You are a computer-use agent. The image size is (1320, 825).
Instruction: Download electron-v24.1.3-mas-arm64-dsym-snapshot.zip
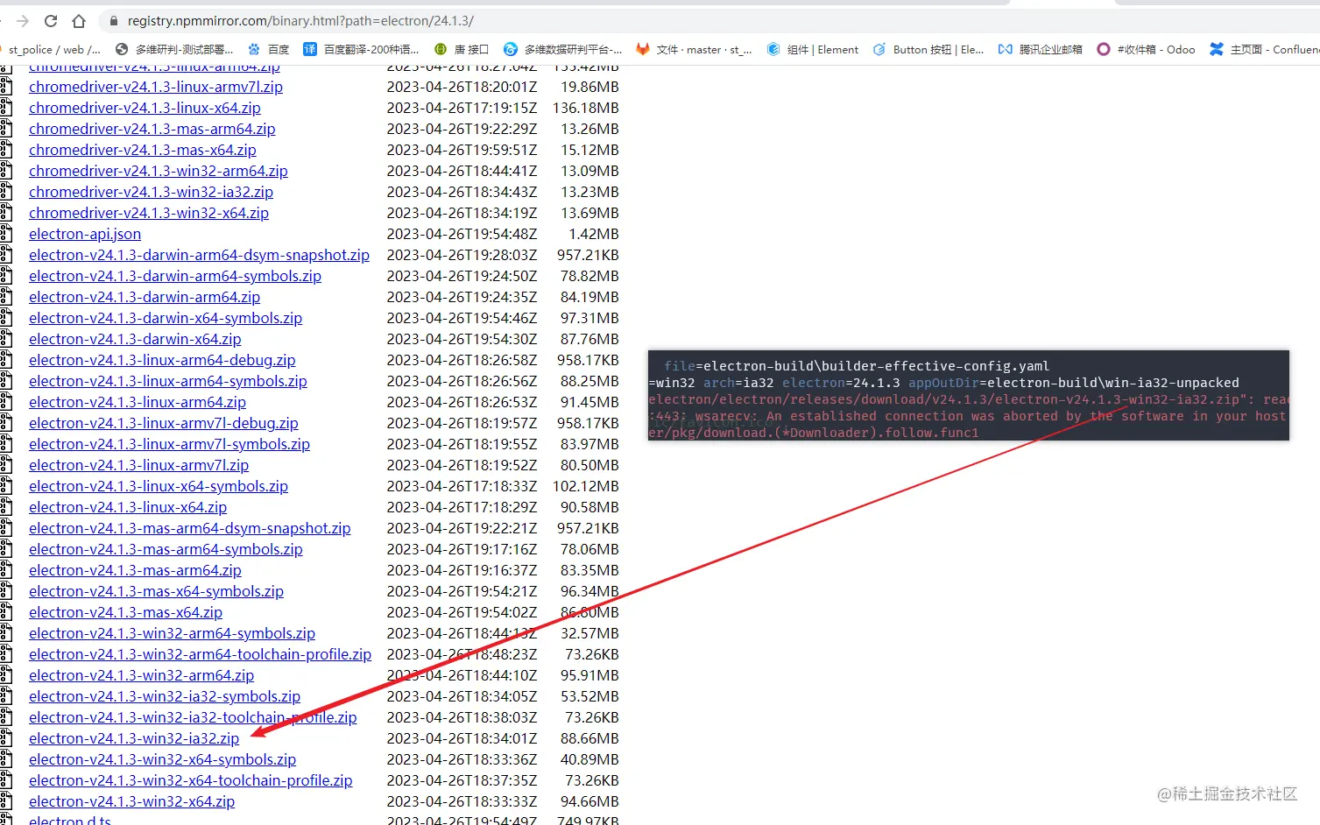(x=190, y=528)
